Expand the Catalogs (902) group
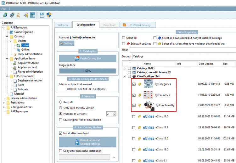The height and width of the screenshot is (163, 236). click(125, 68)
